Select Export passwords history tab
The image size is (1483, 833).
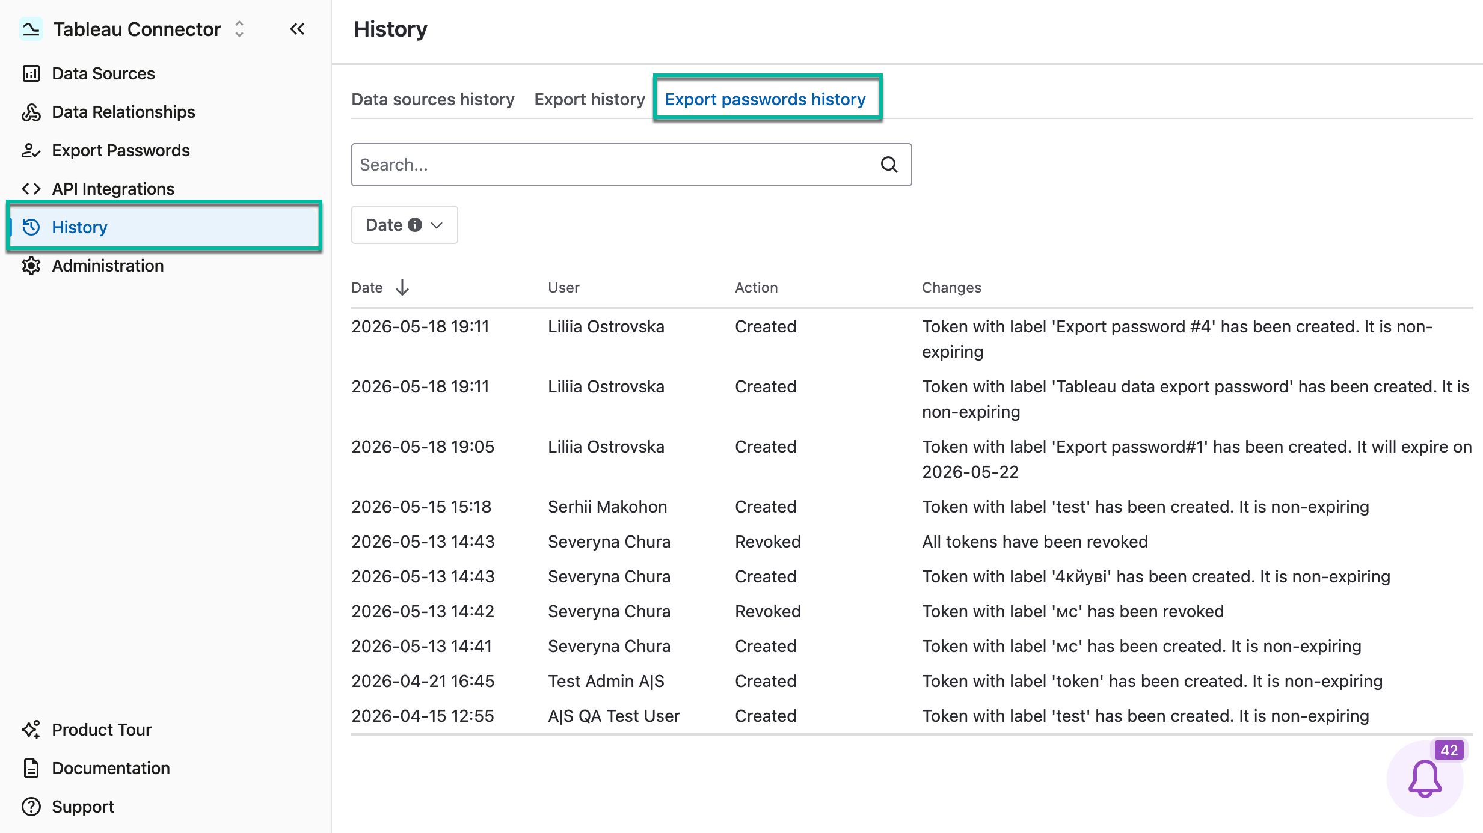(765, 99)
